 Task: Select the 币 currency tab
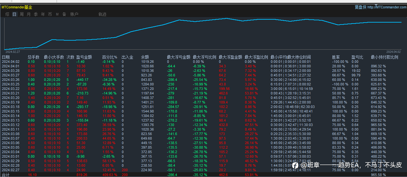coord(50,14)
